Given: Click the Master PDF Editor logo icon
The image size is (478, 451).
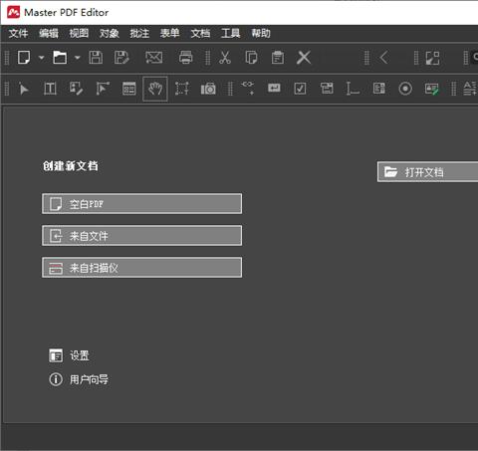Looking at the screenshot, I should click(14, 12).
